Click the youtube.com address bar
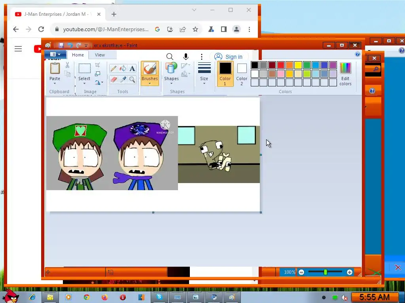This screenshot has height=303, width=405. pos(105,29)
